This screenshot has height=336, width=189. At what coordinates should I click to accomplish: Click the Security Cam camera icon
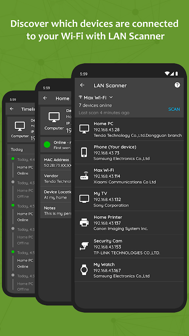pos(84,246)
